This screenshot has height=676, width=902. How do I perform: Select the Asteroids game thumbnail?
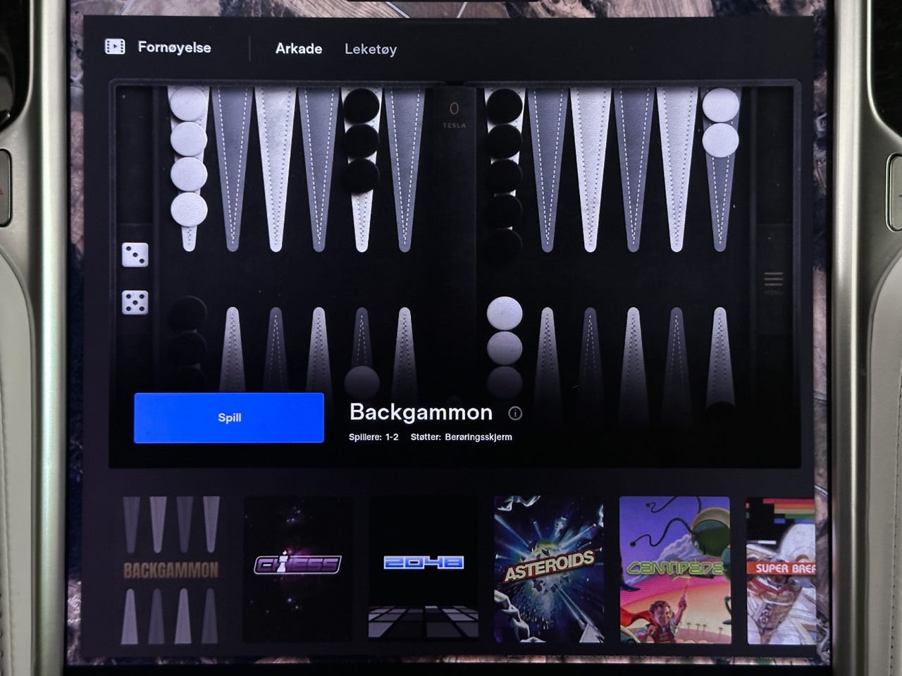[549, 570]
